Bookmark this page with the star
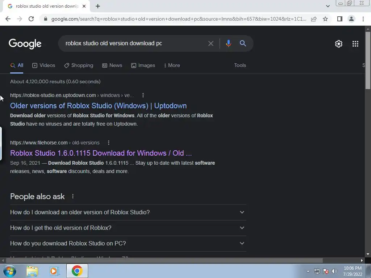Image resolution: width=371 pixels, height=278 pixels. click(325, 19)
